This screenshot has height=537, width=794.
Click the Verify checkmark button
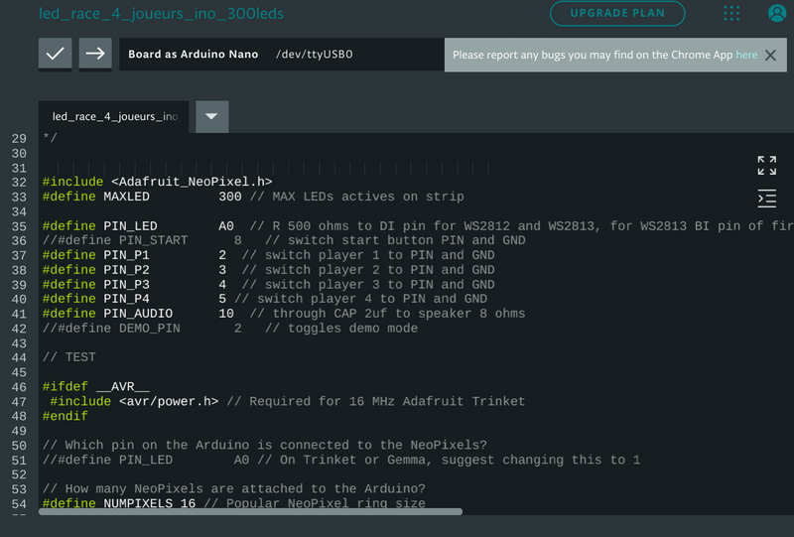tap(56, 55)
